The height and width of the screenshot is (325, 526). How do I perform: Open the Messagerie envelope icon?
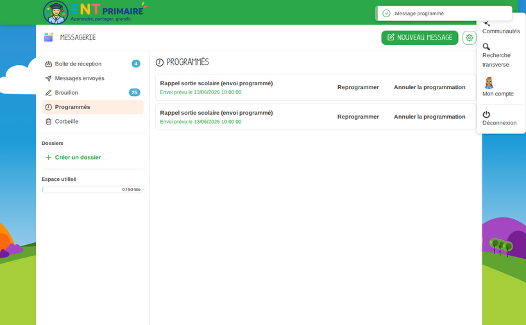pos(49,37)
